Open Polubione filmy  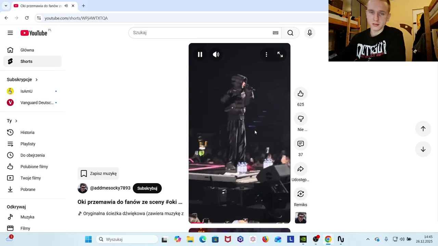pyautogui.click(x=33, y=167)
